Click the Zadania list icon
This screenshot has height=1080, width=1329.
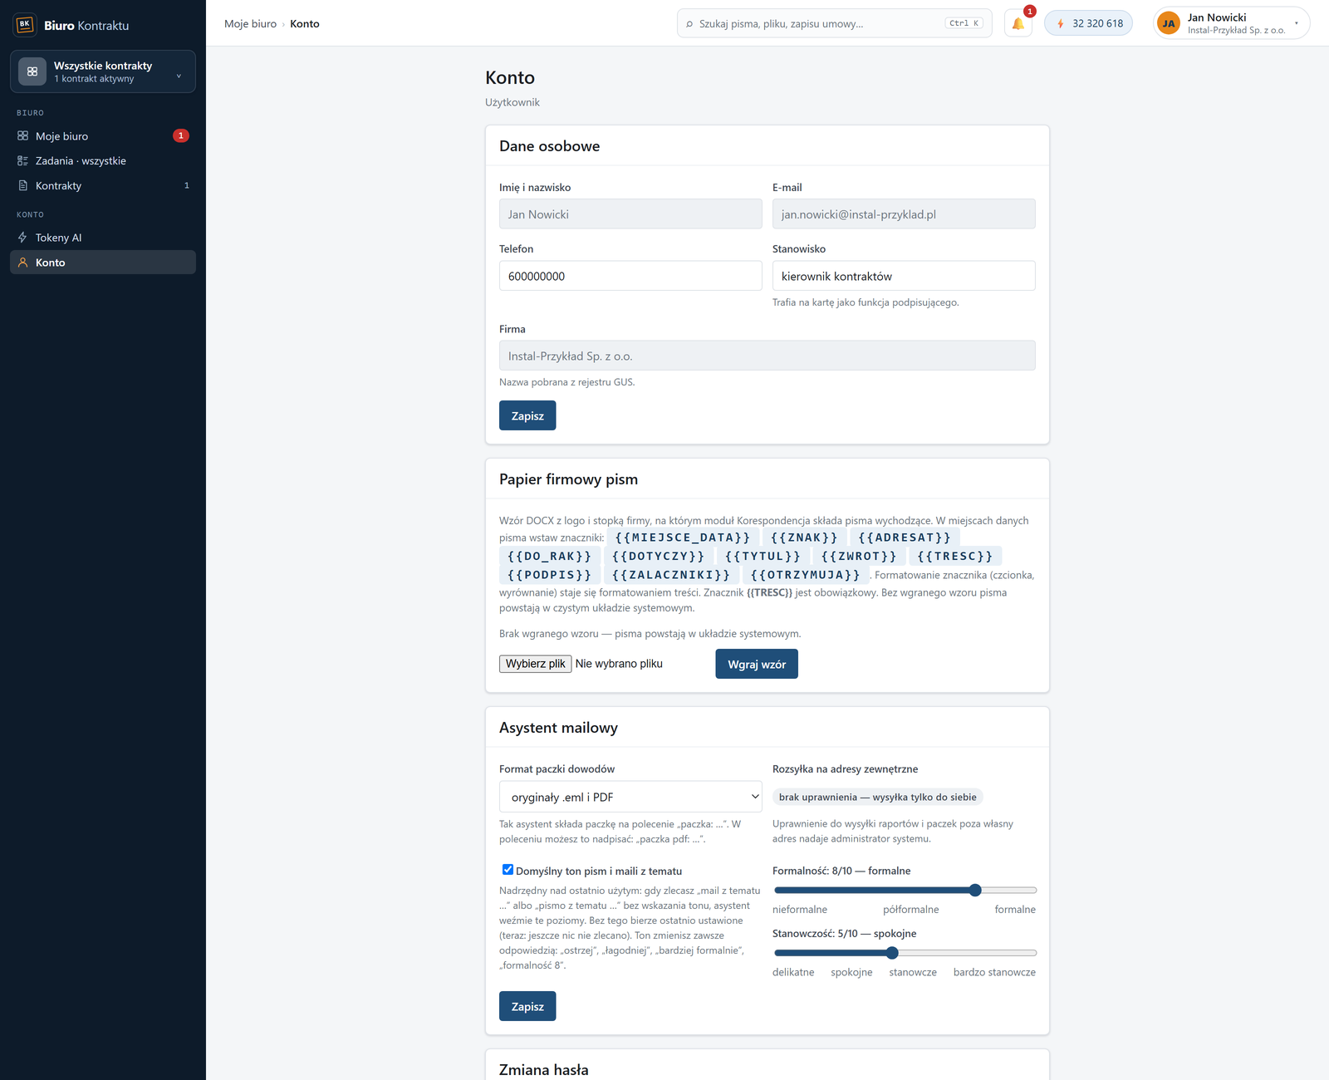pyautogui.click(x=23, y=160)
